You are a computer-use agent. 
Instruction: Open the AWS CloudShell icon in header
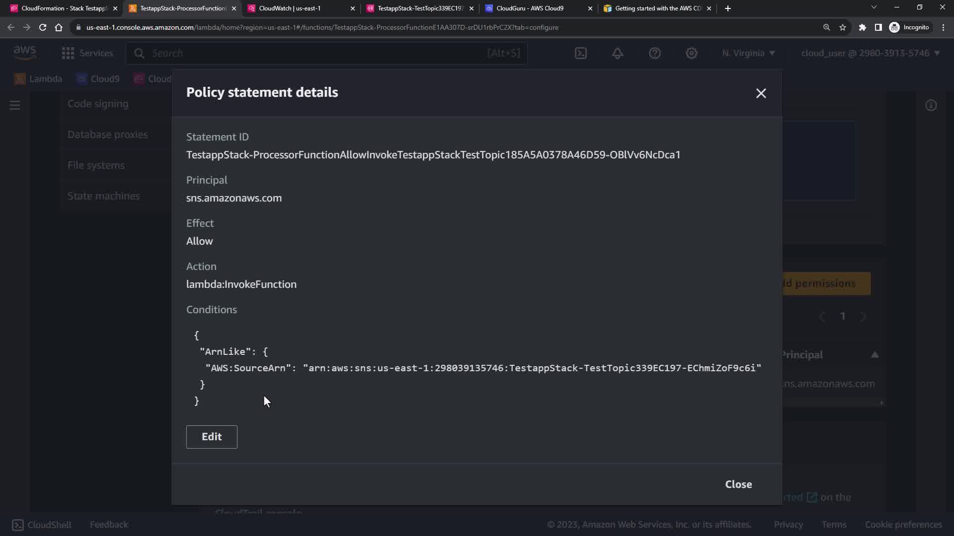[581, 53]
